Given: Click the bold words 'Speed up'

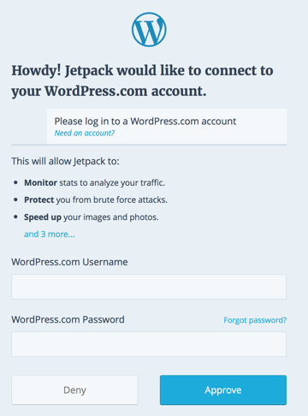Looking at the screenshot, I should click(43, 217).
